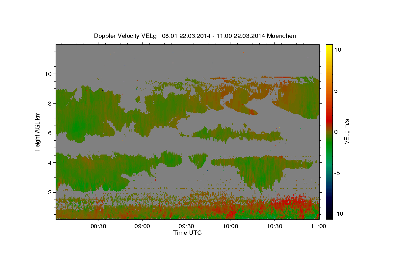Click the 09:30 time tick label
395x263 pixels.
pyautogui.click(x=187, y=226)
